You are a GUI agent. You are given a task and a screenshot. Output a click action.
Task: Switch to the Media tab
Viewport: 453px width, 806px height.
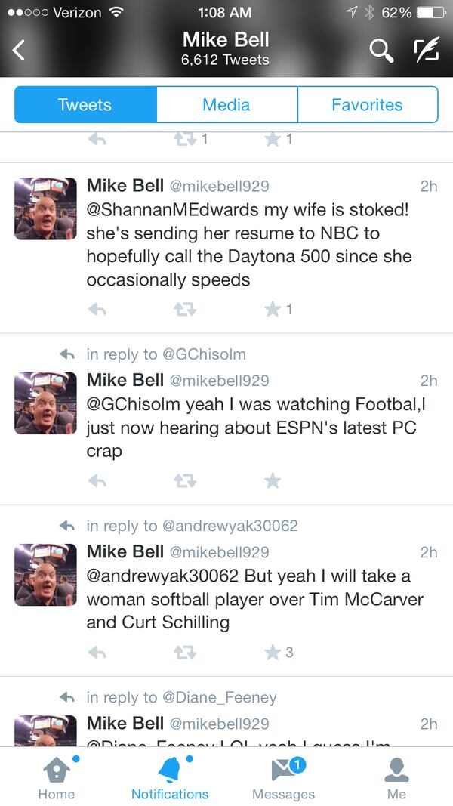(226, 105)
